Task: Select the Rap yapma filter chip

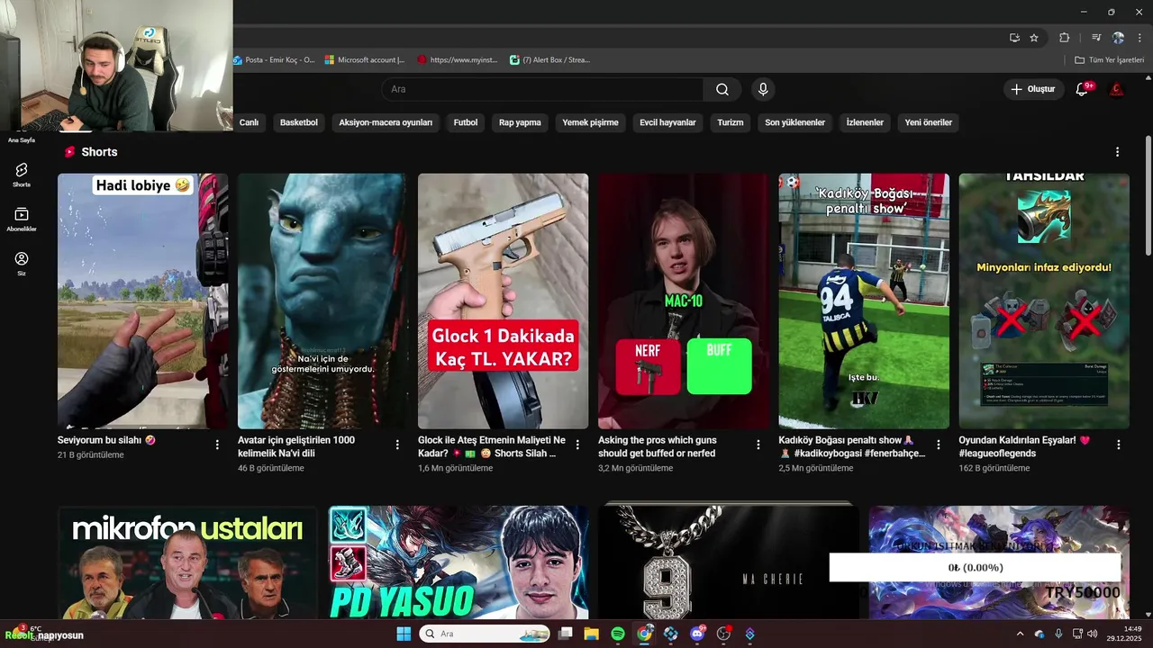Action: coord(520,122)
